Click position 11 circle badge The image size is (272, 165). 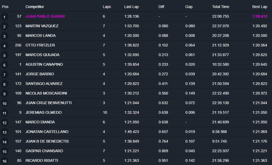4,113
